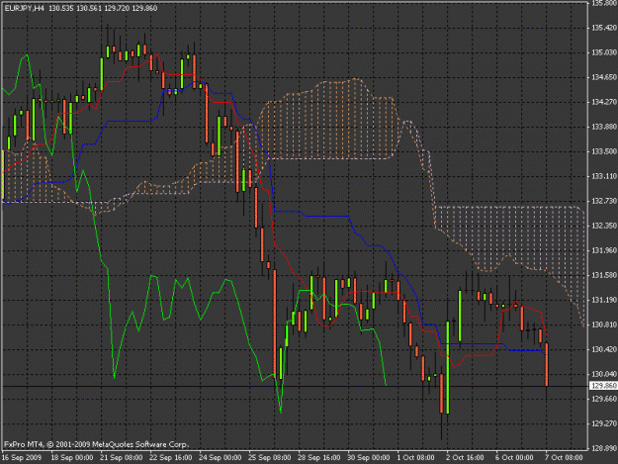Select the current price label 129.860
This screenshot has width=618, height=464.
(603, 386)
